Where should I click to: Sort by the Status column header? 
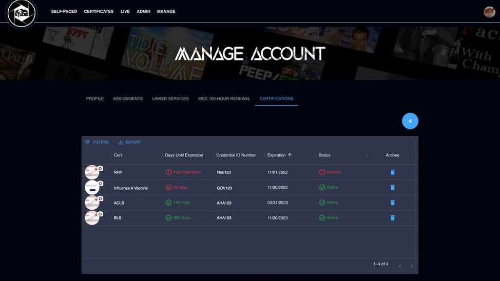tap(324, 155)
